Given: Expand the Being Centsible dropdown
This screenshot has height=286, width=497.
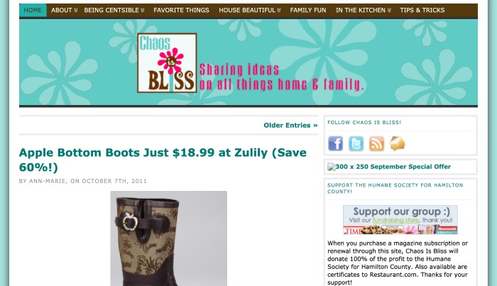Looking at the screenshot, I should click(x=114, y=10).
